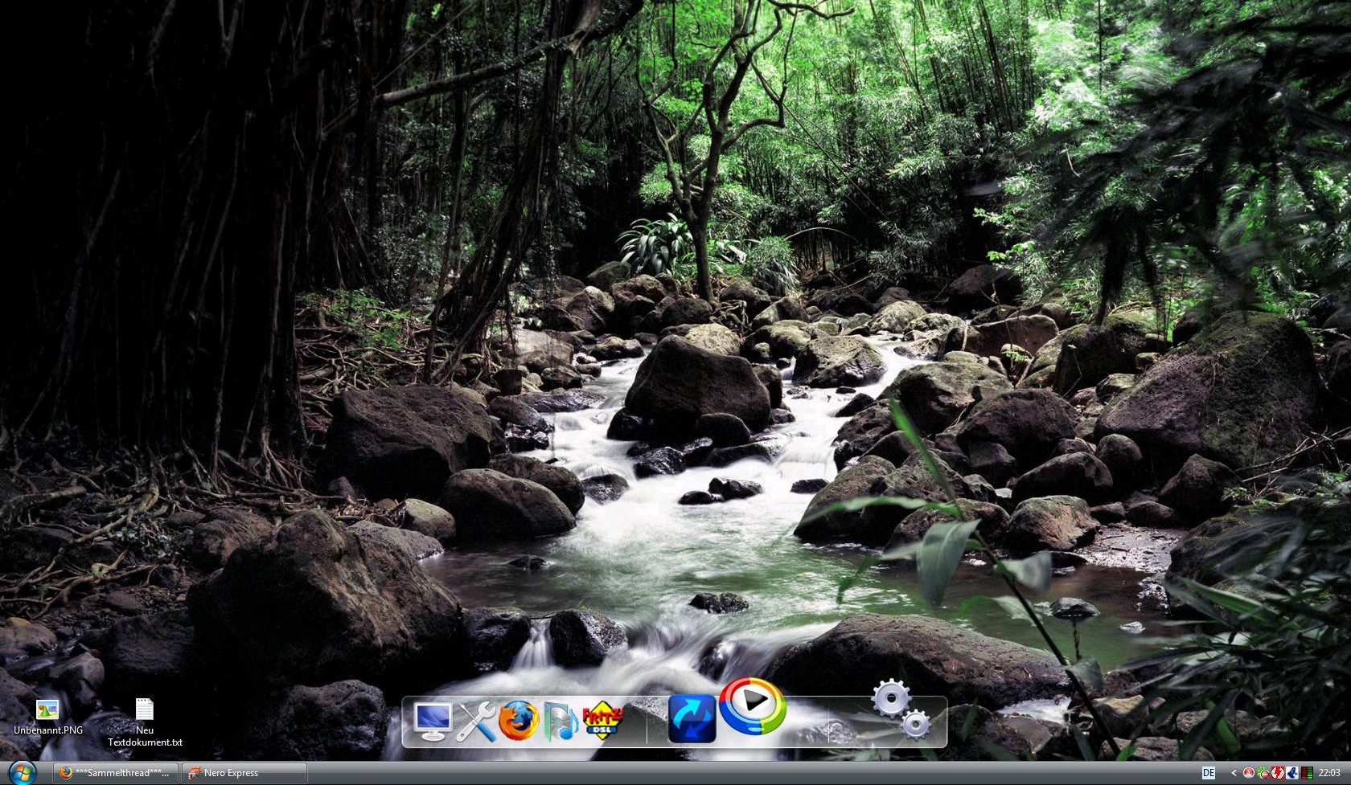Open the wrench and screwdriver tools dock icon
This screenshot has width=1351, height=785.
click(476, 721)
